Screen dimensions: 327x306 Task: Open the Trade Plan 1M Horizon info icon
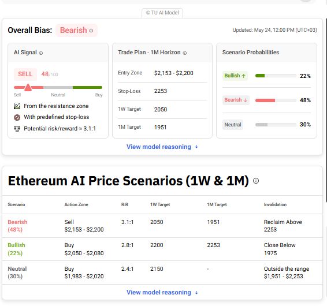(x=184, y=53)
